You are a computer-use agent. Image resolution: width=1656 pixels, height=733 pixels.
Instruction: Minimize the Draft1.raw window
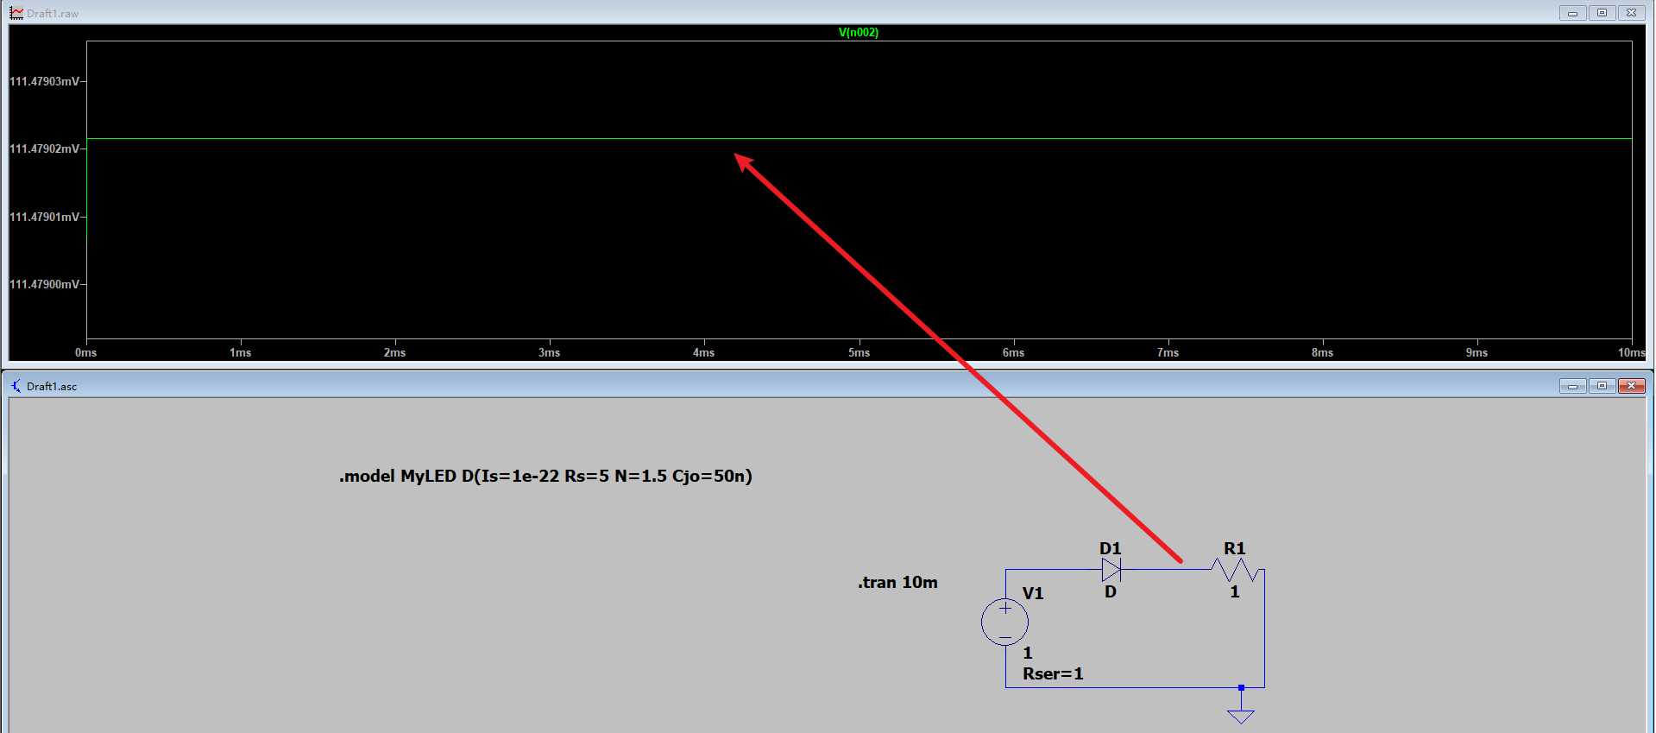pyautogui.click(x=1572, y=13)
